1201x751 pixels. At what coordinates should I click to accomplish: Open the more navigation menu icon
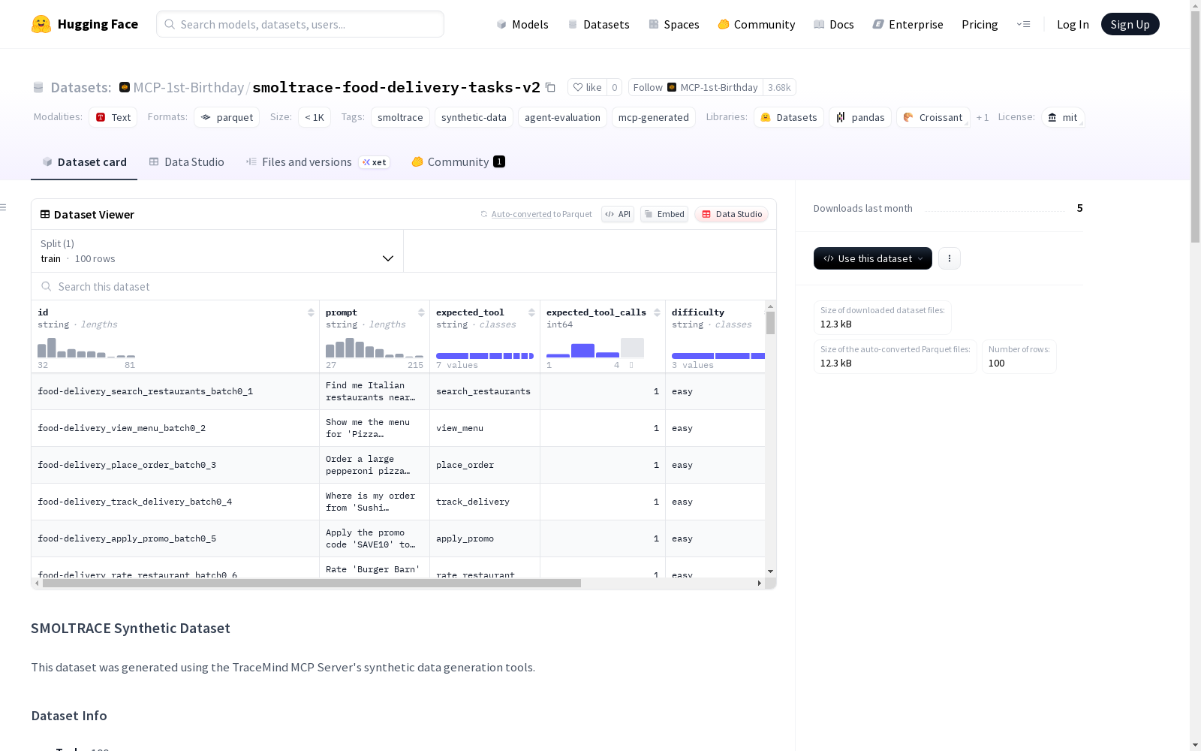[1023, 24]
